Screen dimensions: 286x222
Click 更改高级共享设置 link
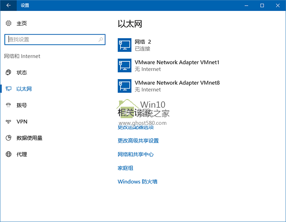[138, 141]
